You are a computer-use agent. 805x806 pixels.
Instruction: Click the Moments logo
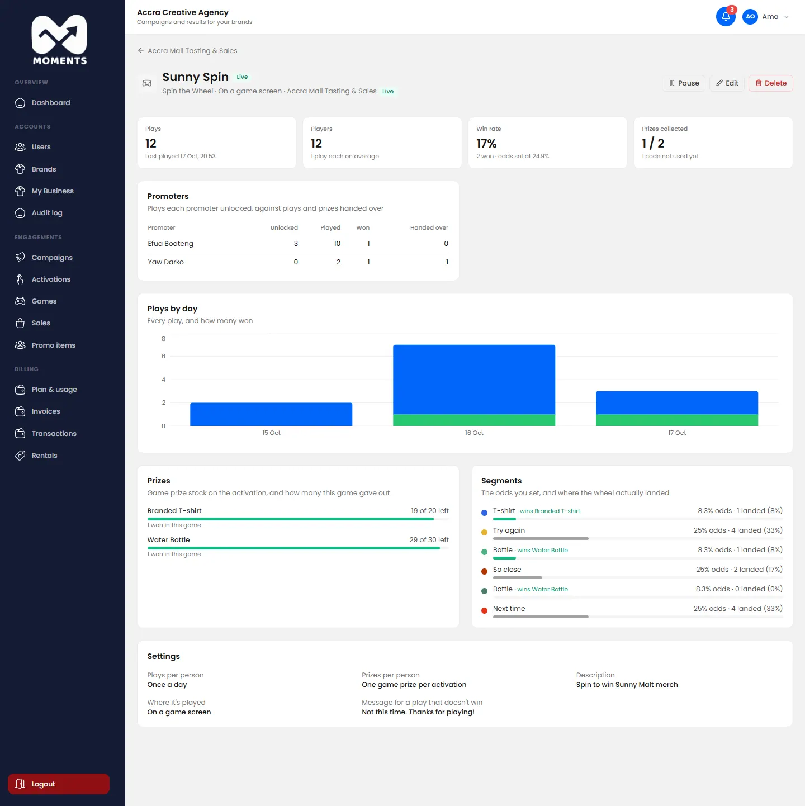coord(60,40)
